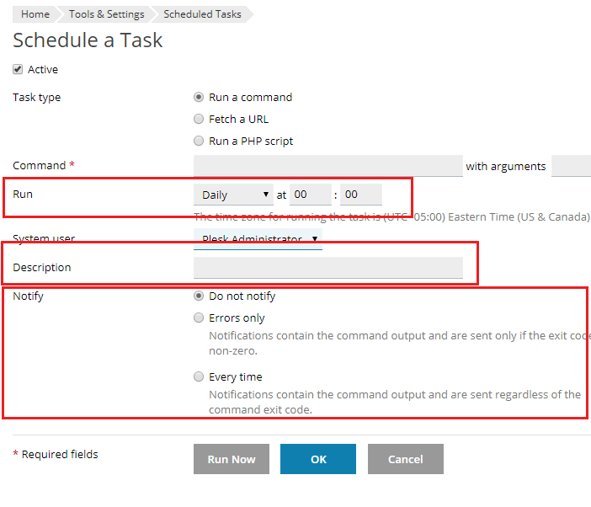The height and width of the screenshot is (507, 591).
Task: Open Tools & Settings breadcrumb
Action: coord(106,14)
